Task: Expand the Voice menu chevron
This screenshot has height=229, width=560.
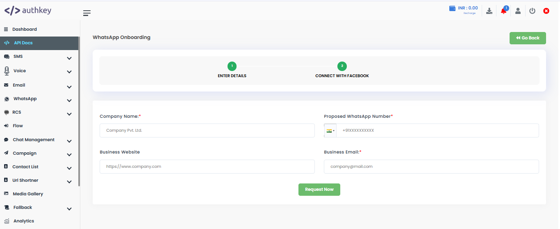Action: pyautogui.click(x=69, y=72)
